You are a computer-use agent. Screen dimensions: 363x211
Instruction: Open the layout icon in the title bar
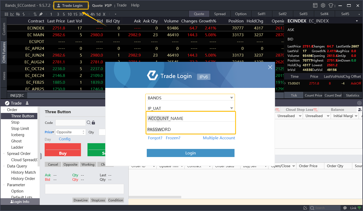click(x=315, y=5)
